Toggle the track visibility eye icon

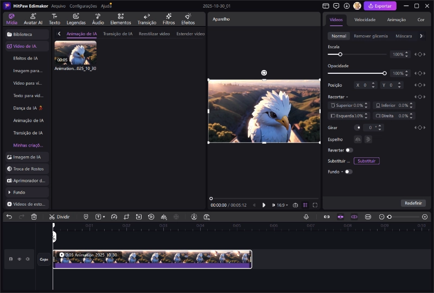tap(19, 259)
